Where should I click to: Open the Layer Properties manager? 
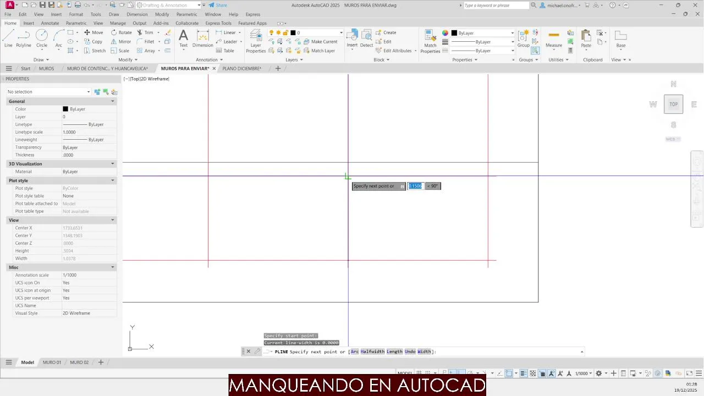tap(256, 41)
